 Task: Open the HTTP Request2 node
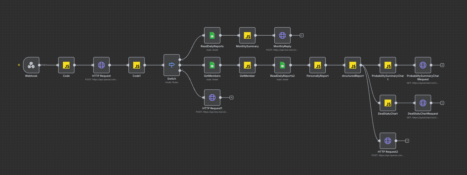[388, 141]
